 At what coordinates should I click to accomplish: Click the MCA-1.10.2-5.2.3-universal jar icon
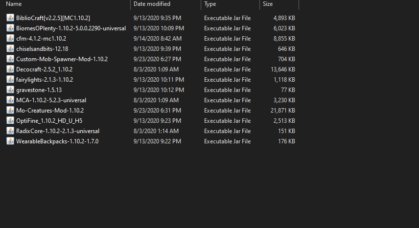click(10, 100)
